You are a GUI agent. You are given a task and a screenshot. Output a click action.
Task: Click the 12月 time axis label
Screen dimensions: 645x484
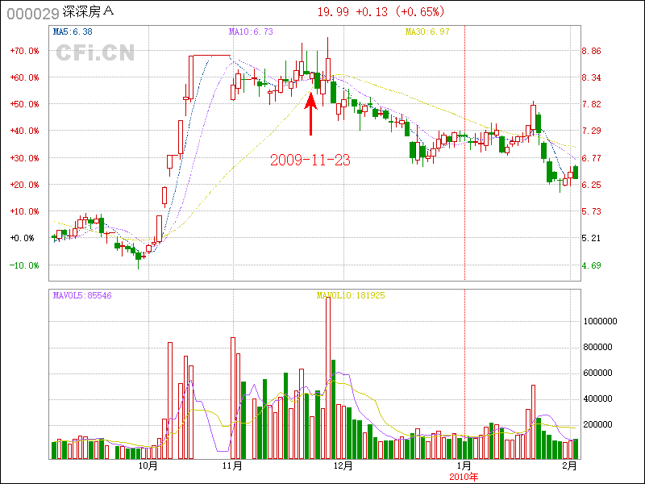tap(343, 466)
